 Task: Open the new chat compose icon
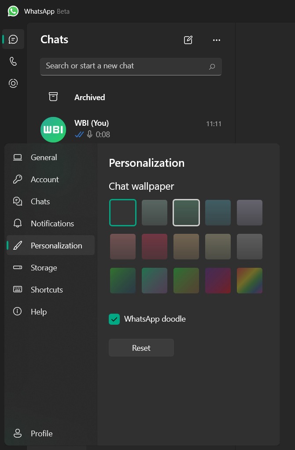pyautogui.click(x=188, y=40)
